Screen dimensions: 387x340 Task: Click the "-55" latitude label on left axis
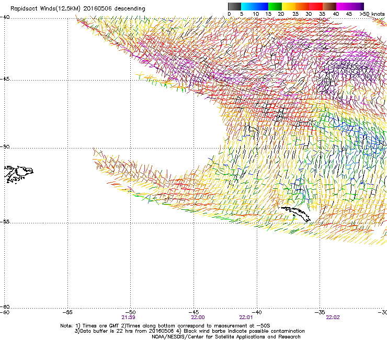coord(5,221)
